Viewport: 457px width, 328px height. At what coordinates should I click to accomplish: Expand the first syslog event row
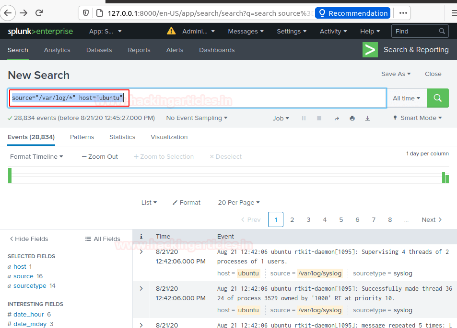coord(141,252)
